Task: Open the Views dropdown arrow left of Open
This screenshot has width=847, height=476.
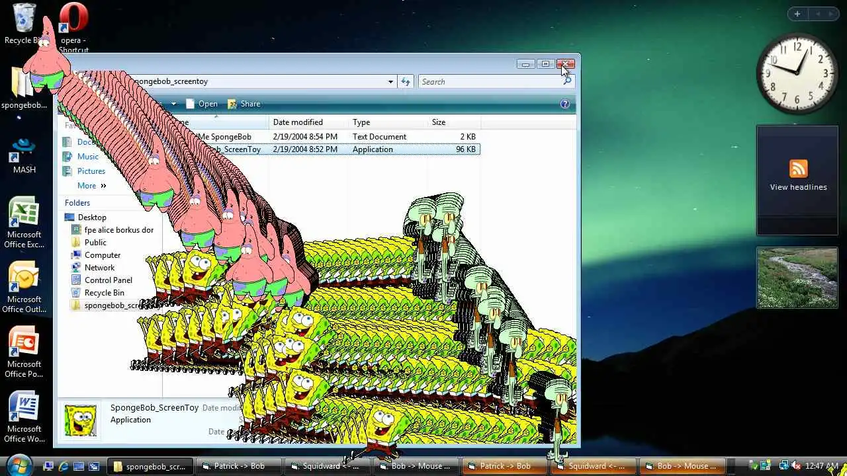Action: pos(173,104)
